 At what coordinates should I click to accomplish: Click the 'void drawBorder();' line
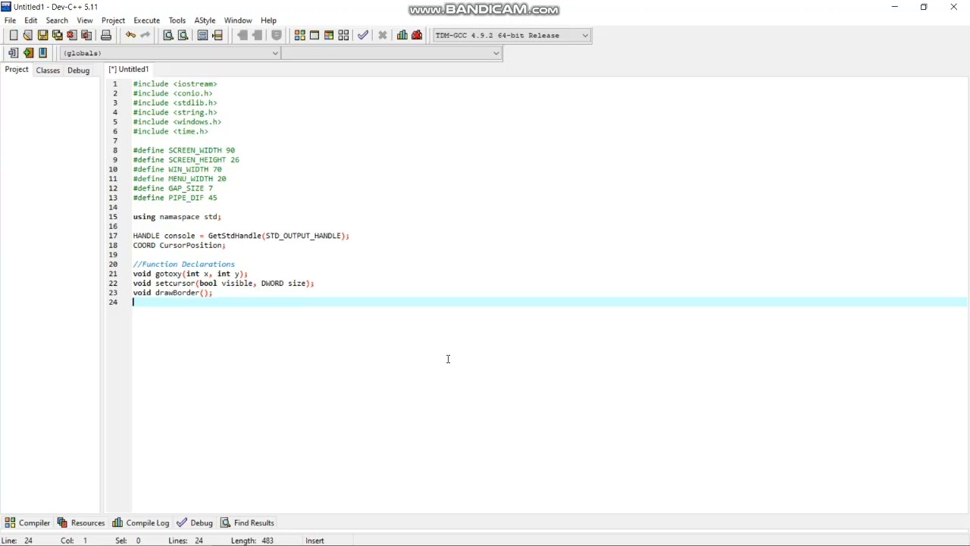(173, 293)
